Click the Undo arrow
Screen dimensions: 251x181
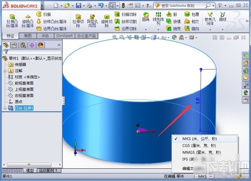click(101, 5)
